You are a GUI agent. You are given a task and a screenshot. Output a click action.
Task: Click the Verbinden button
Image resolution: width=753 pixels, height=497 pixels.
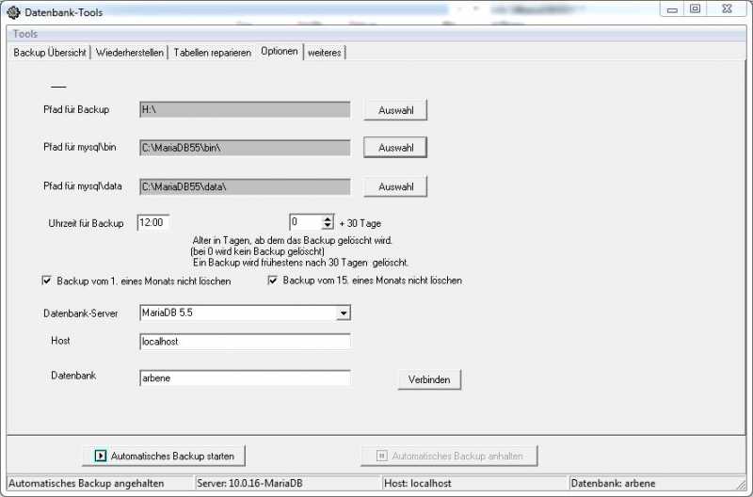pos(429,380)
